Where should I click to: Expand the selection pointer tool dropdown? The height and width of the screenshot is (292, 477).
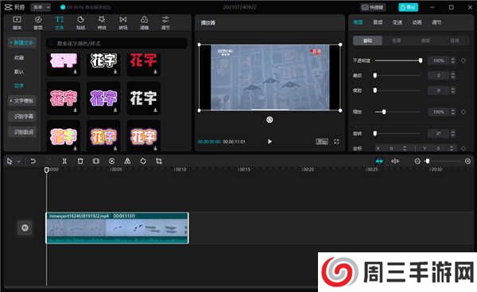(x=18, y=162)
